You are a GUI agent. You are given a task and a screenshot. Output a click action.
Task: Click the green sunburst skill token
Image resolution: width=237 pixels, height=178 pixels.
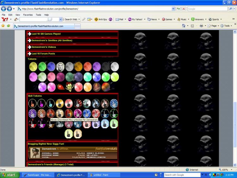[x=114, y=124]
